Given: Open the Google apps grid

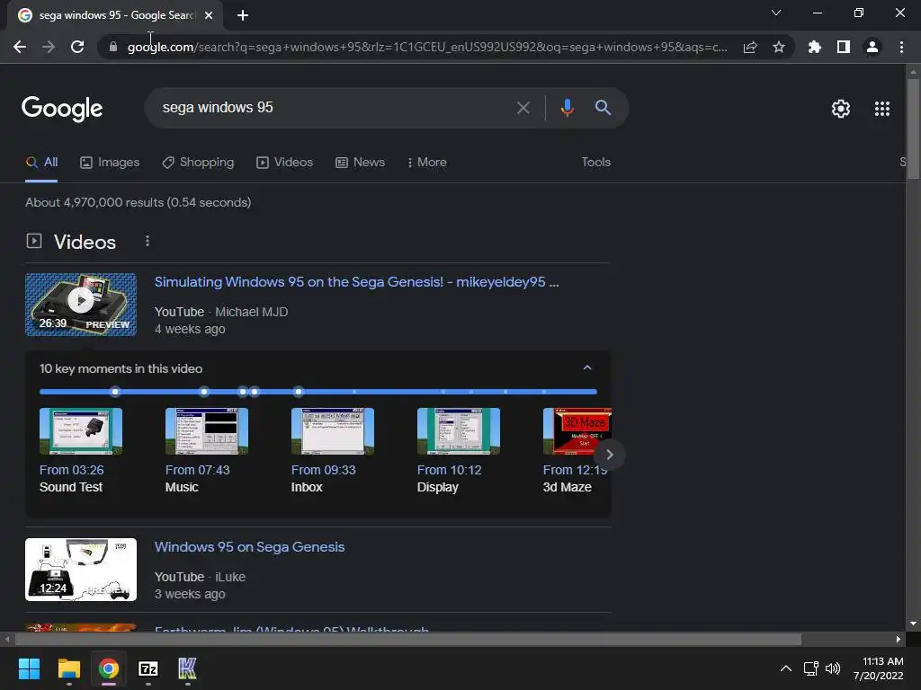Looking at the screenshot, I should click(x=882, y=109).
